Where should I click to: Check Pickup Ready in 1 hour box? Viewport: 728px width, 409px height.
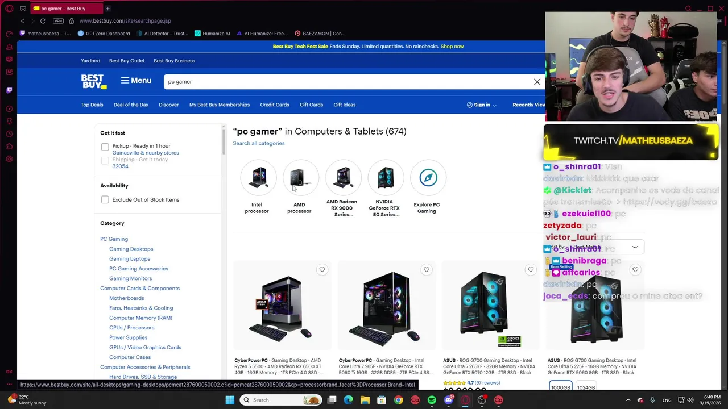point(105,147)
